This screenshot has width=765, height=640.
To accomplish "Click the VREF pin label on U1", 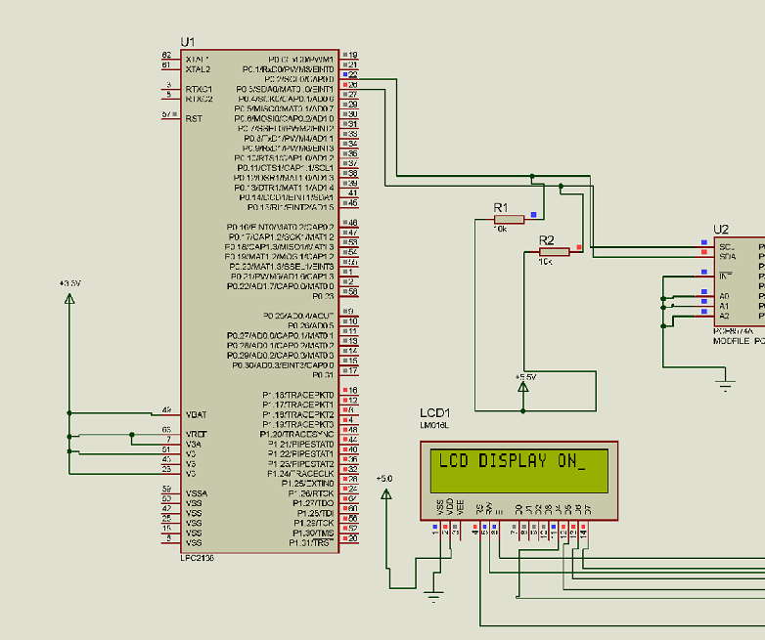I will (196, 434).
